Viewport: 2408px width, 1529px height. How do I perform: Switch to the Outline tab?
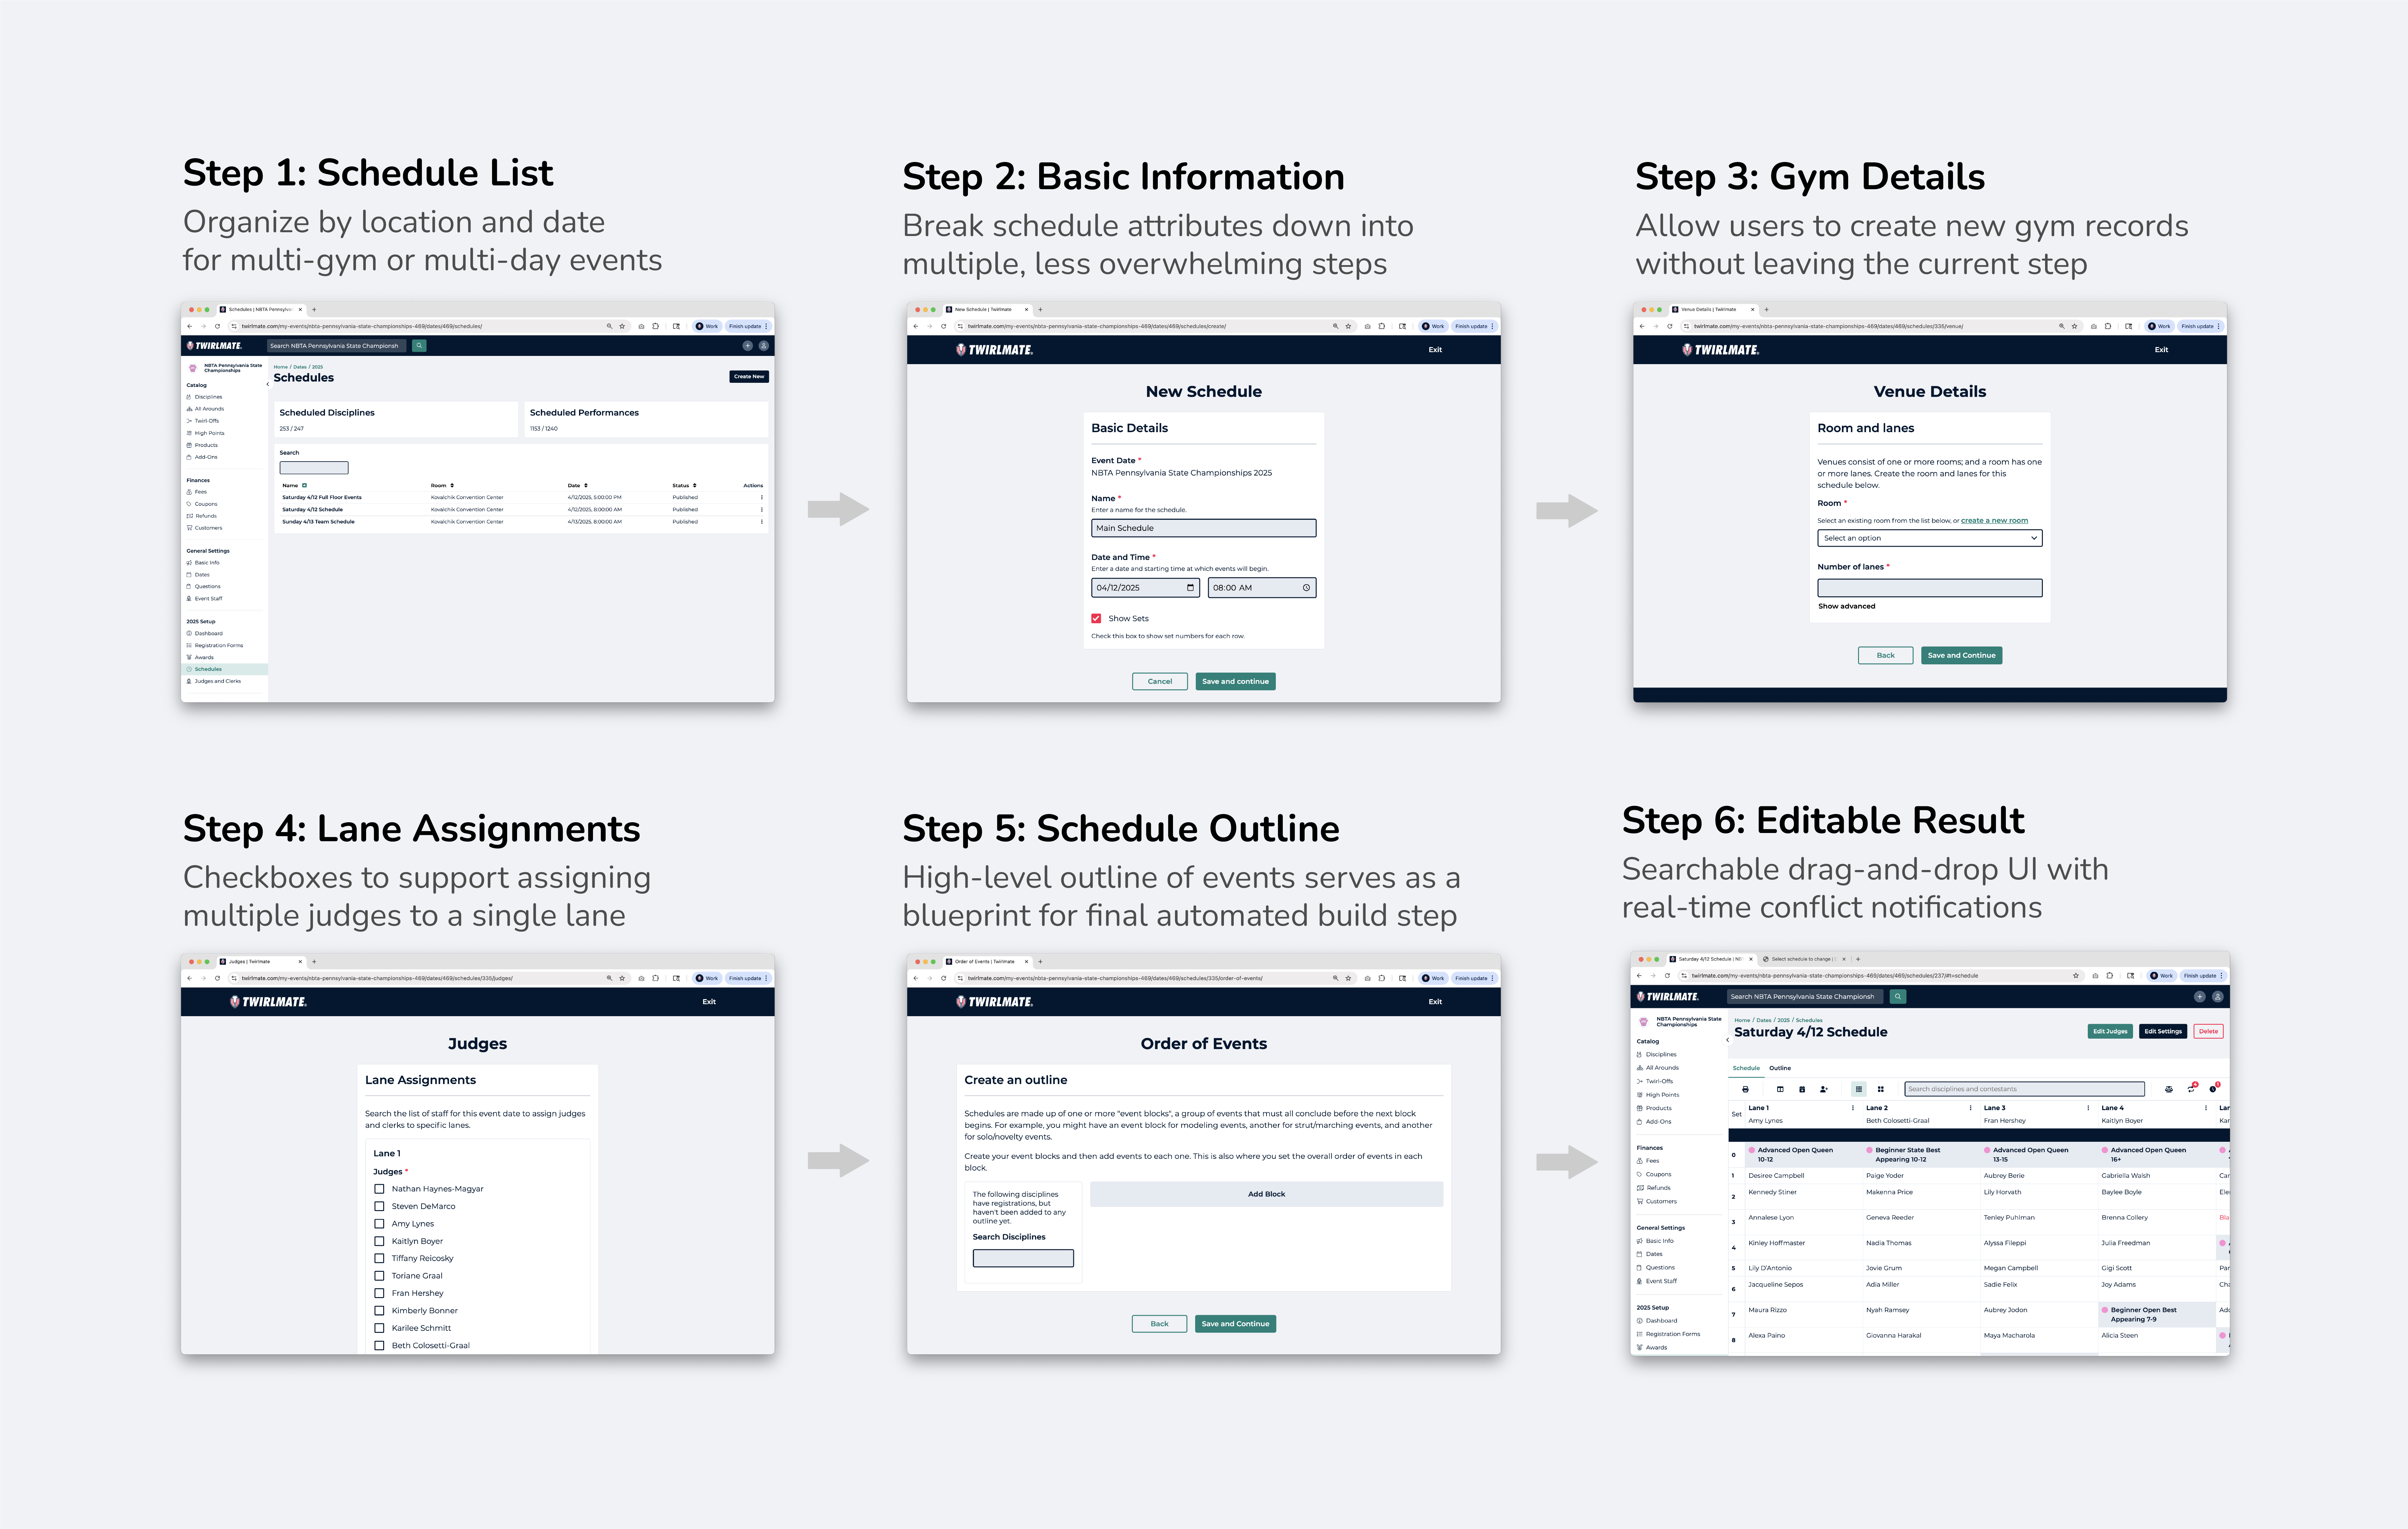pyautogui.click(x=1780, y=1068)
